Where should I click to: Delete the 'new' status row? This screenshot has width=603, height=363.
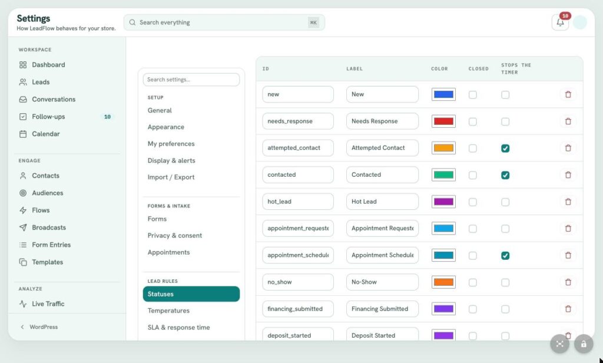[568, 94]
